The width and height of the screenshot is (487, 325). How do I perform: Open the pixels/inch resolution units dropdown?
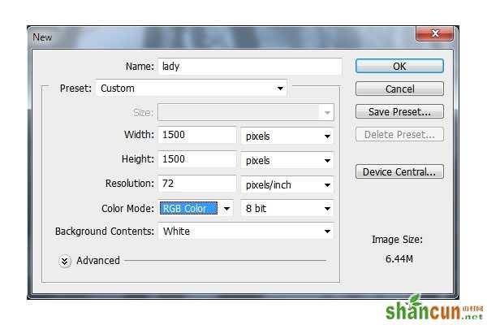point(287,184)
